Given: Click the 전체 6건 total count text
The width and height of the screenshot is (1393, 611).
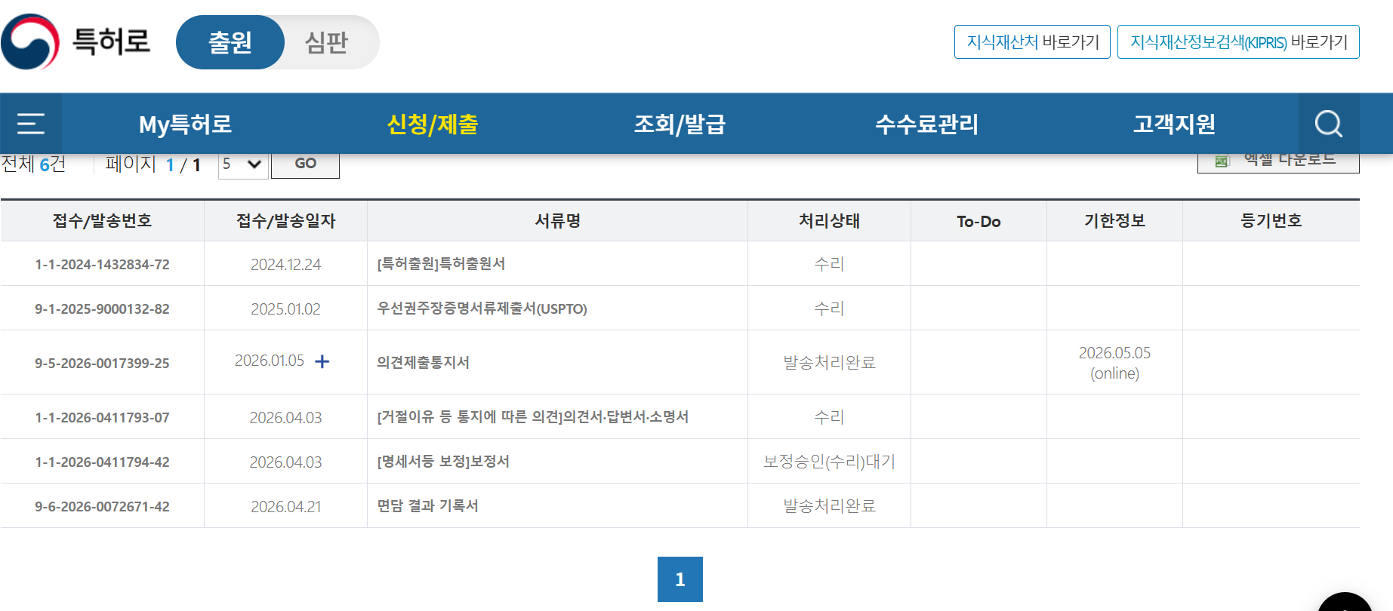Looking at the screenshot, I should coord(33,164).
